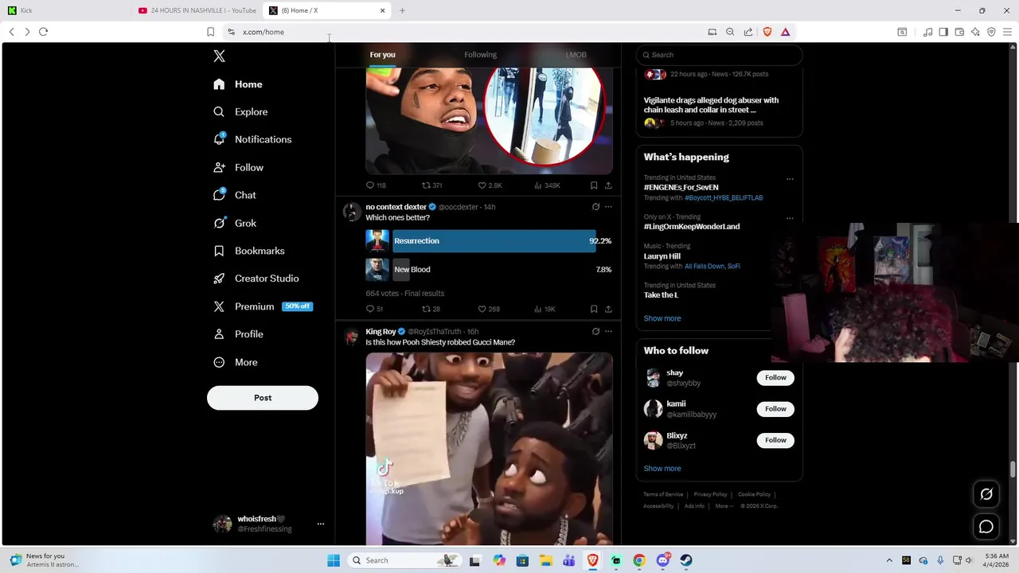Open the King Roy video thumbnail
1019x573 pixels.
pyautogui.click(x=489, y=449)
